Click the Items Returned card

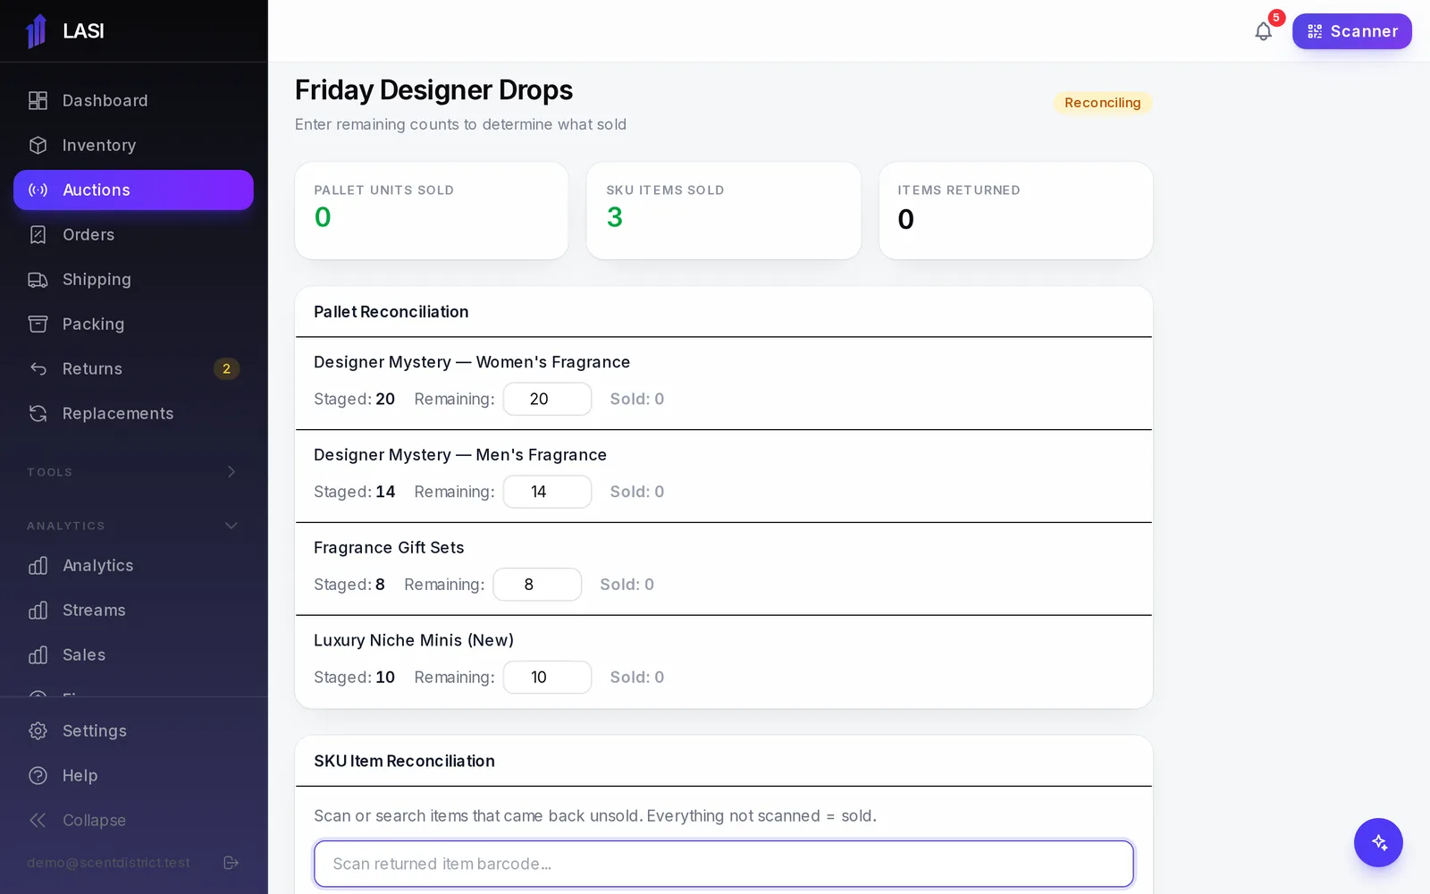[1016, 211]
